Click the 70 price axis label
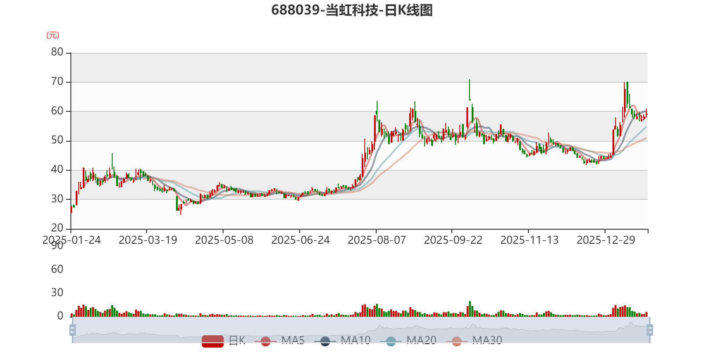 pyautogui.click(x=57, y=81)
